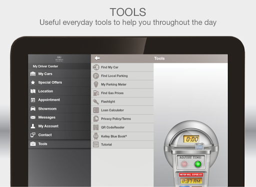This screenshot has height=187, width=256.
Task: Select the Kelley Blue Book badge icon
Action: click(96, 136)
